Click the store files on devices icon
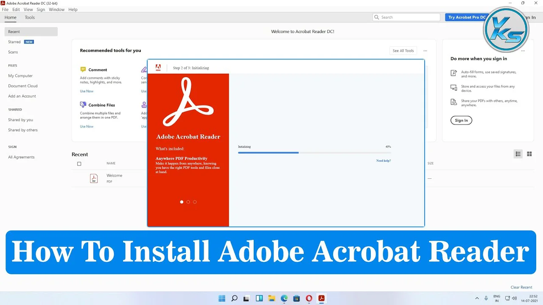 tap(453, 88)
